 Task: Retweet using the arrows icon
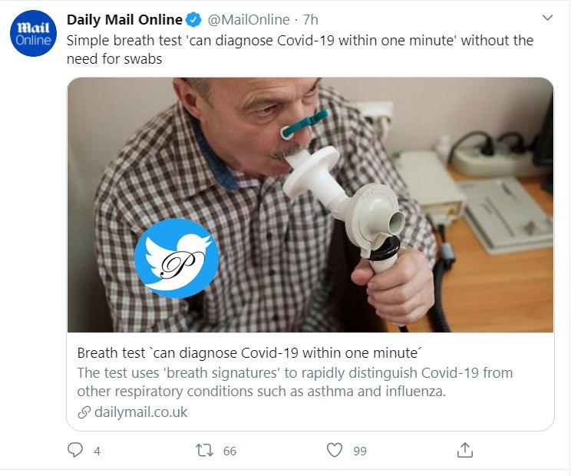(x=205, y=451)
